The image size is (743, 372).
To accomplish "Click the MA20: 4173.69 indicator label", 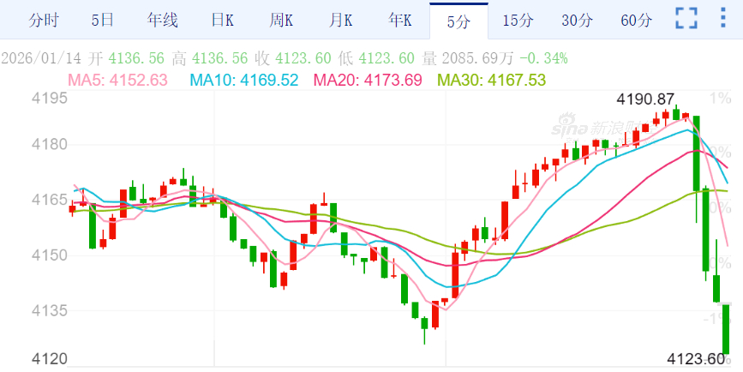I will [x=368, y=80].
